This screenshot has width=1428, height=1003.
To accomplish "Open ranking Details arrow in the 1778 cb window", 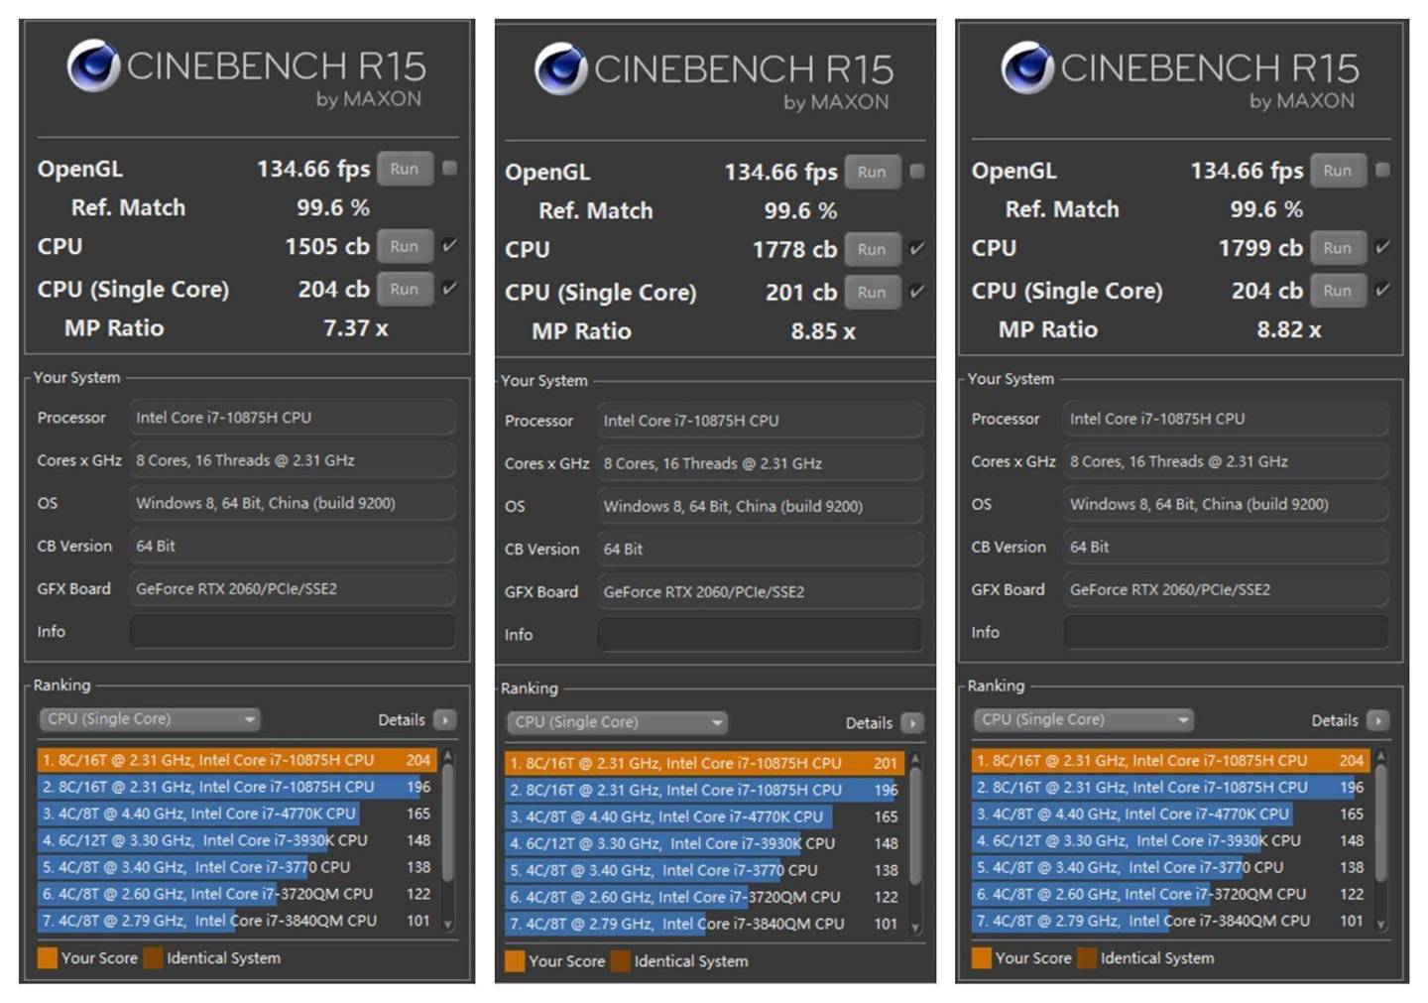I will point(912,722).
